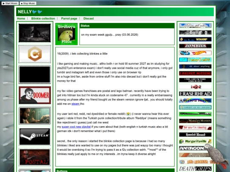Viewport: 230px width, 172px height.
Task: Go to the Blinkie collection page
Action: pyautogui.click(x=43, y=18)
